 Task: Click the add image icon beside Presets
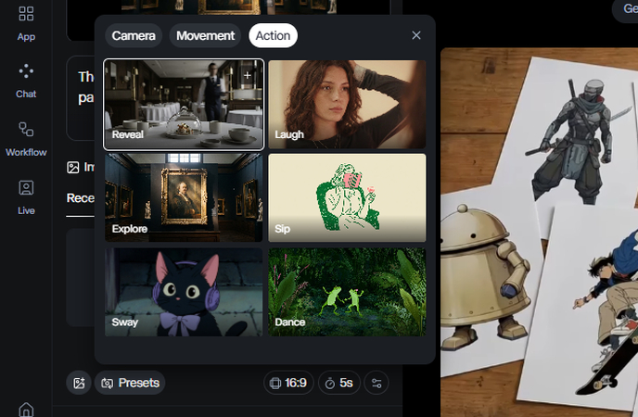pos(79,383)
